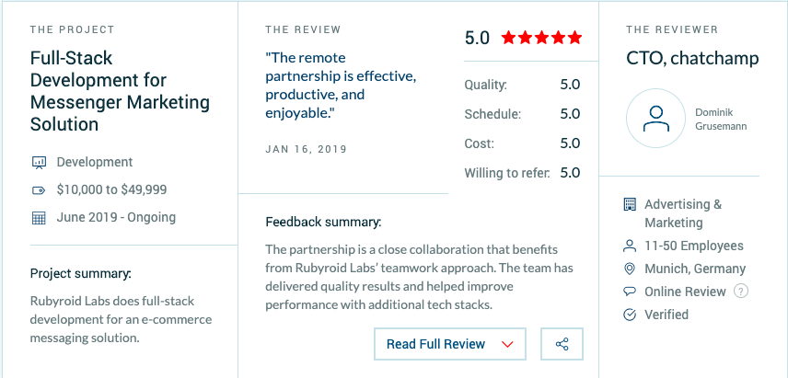
Task: Expand the Read Full Review dropdown
Action: click(x=449, y=344)
